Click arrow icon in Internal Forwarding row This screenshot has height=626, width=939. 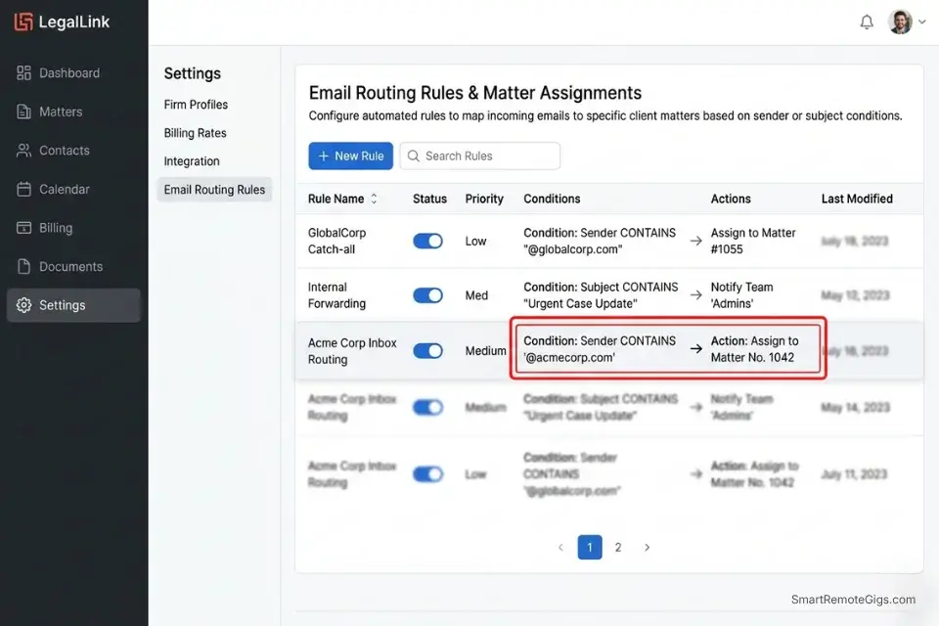click(695, 294)
